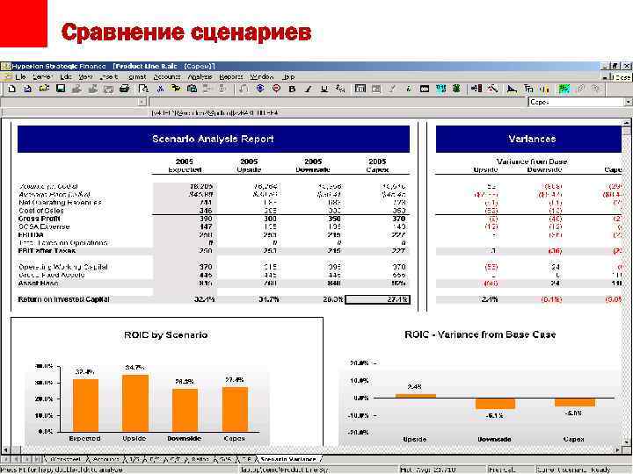Select the Capex Return on Invested Capital cell 27.4%
Image resolution: width=633 pixels, height=474 pixels.
[x=377, y=299]
